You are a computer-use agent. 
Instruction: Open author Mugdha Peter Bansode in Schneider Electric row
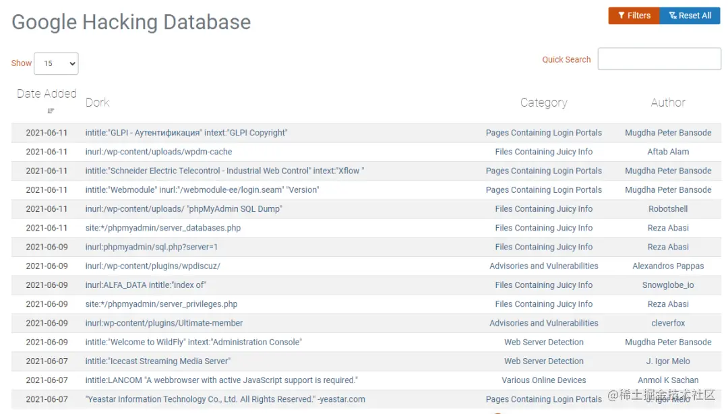(668, 171)
